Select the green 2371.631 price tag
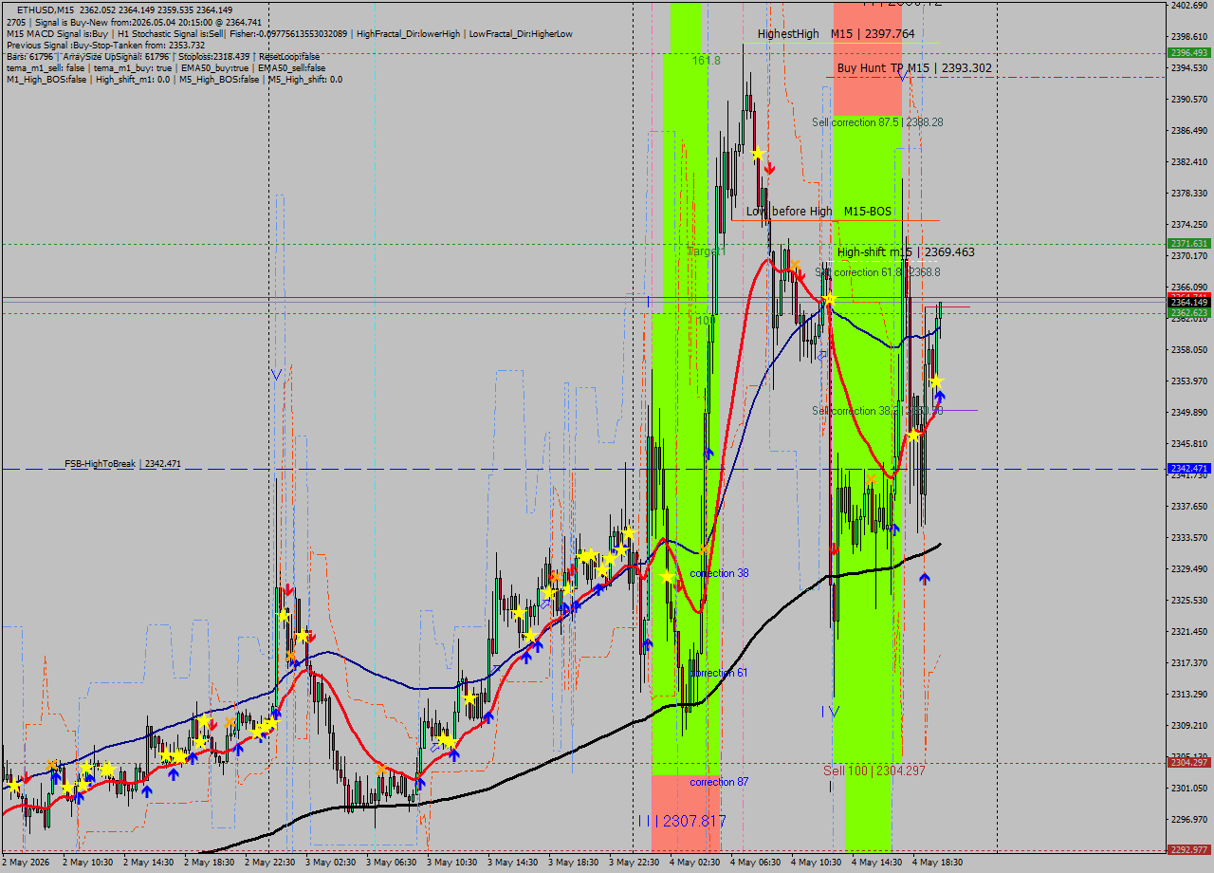1214x873 pixels. [x=1188, y=244]
